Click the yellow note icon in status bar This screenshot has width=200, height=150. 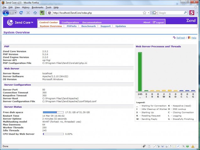pyautogui.click(x=174, y=146)
